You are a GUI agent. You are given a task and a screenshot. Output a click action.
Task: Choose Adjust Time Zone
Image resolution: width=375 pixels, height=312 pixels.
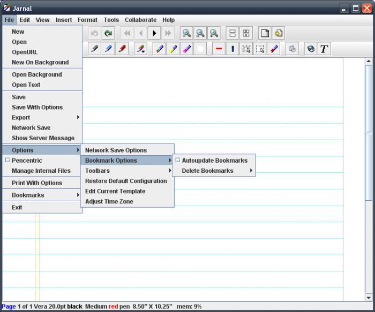127,201
